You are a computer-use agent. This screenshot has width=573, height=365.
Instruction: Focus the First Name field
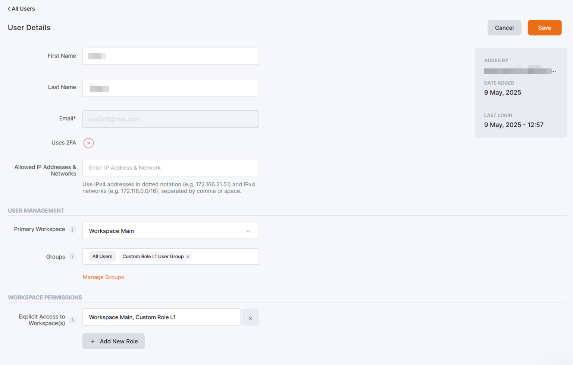(x=170, y=56)
